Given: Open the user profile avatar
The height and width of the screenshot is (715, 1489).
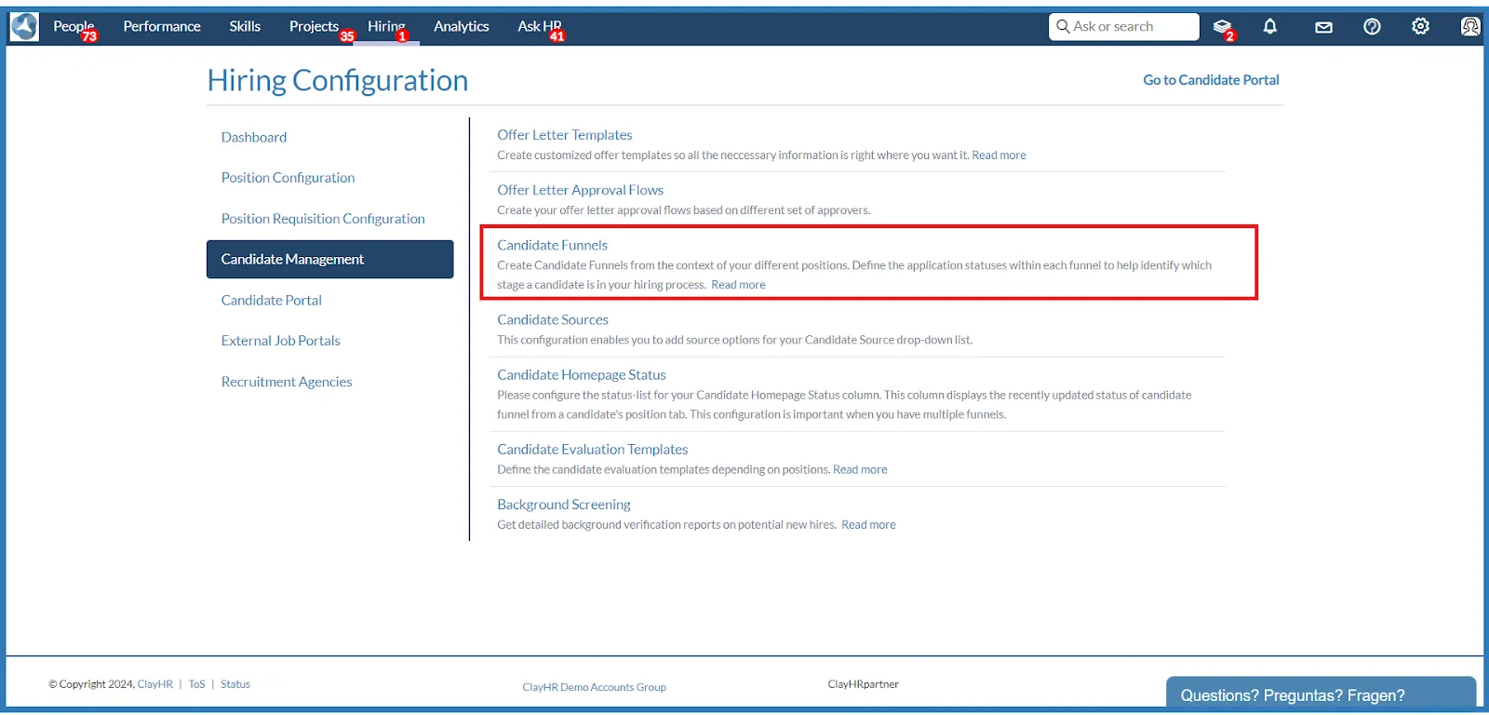Looking at the screenshot, I should 1470,27.
